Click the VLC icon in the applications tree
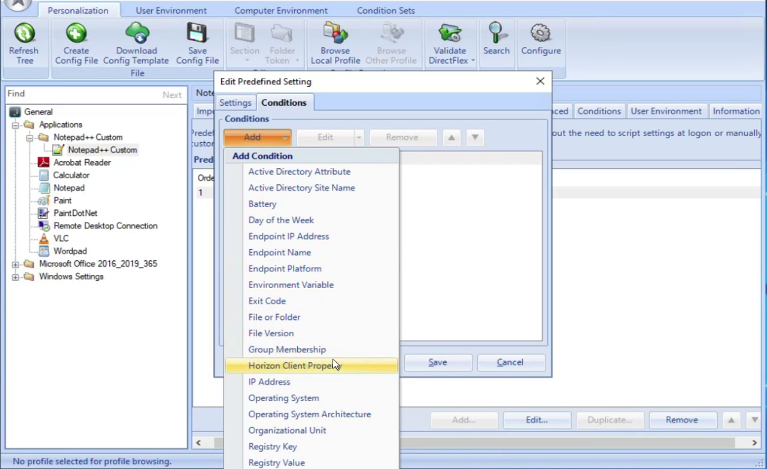The image size is (767, 469). tap(44, 238)
